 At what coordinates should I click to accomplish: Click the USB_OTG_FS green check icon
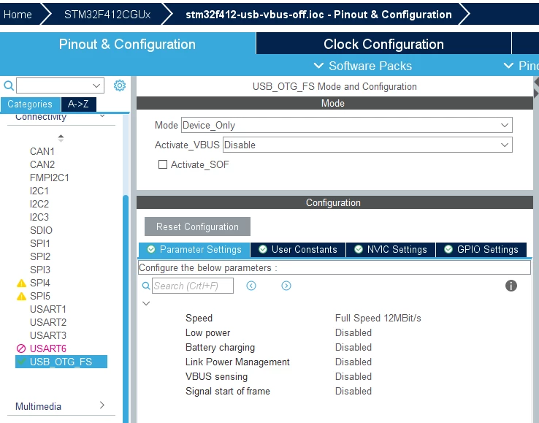click(21, 362)
